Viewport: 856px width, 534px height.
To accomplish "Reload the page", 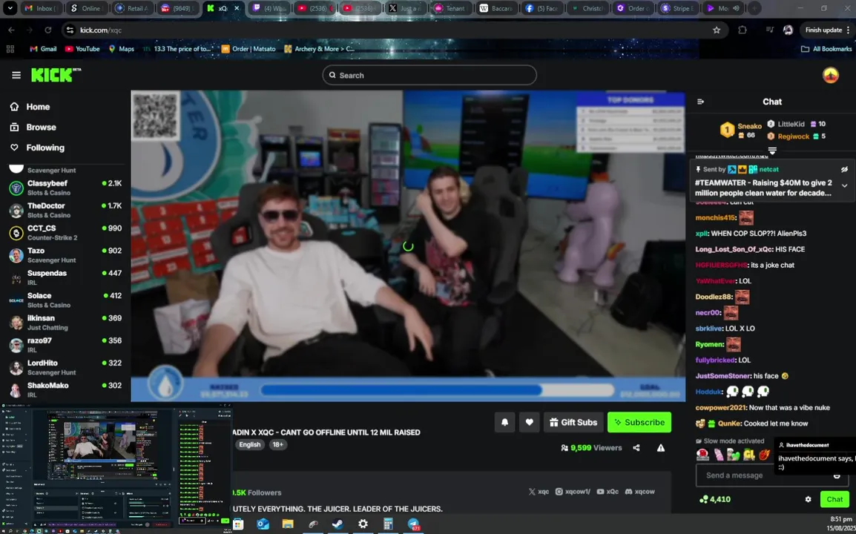I will coord(48,30).
